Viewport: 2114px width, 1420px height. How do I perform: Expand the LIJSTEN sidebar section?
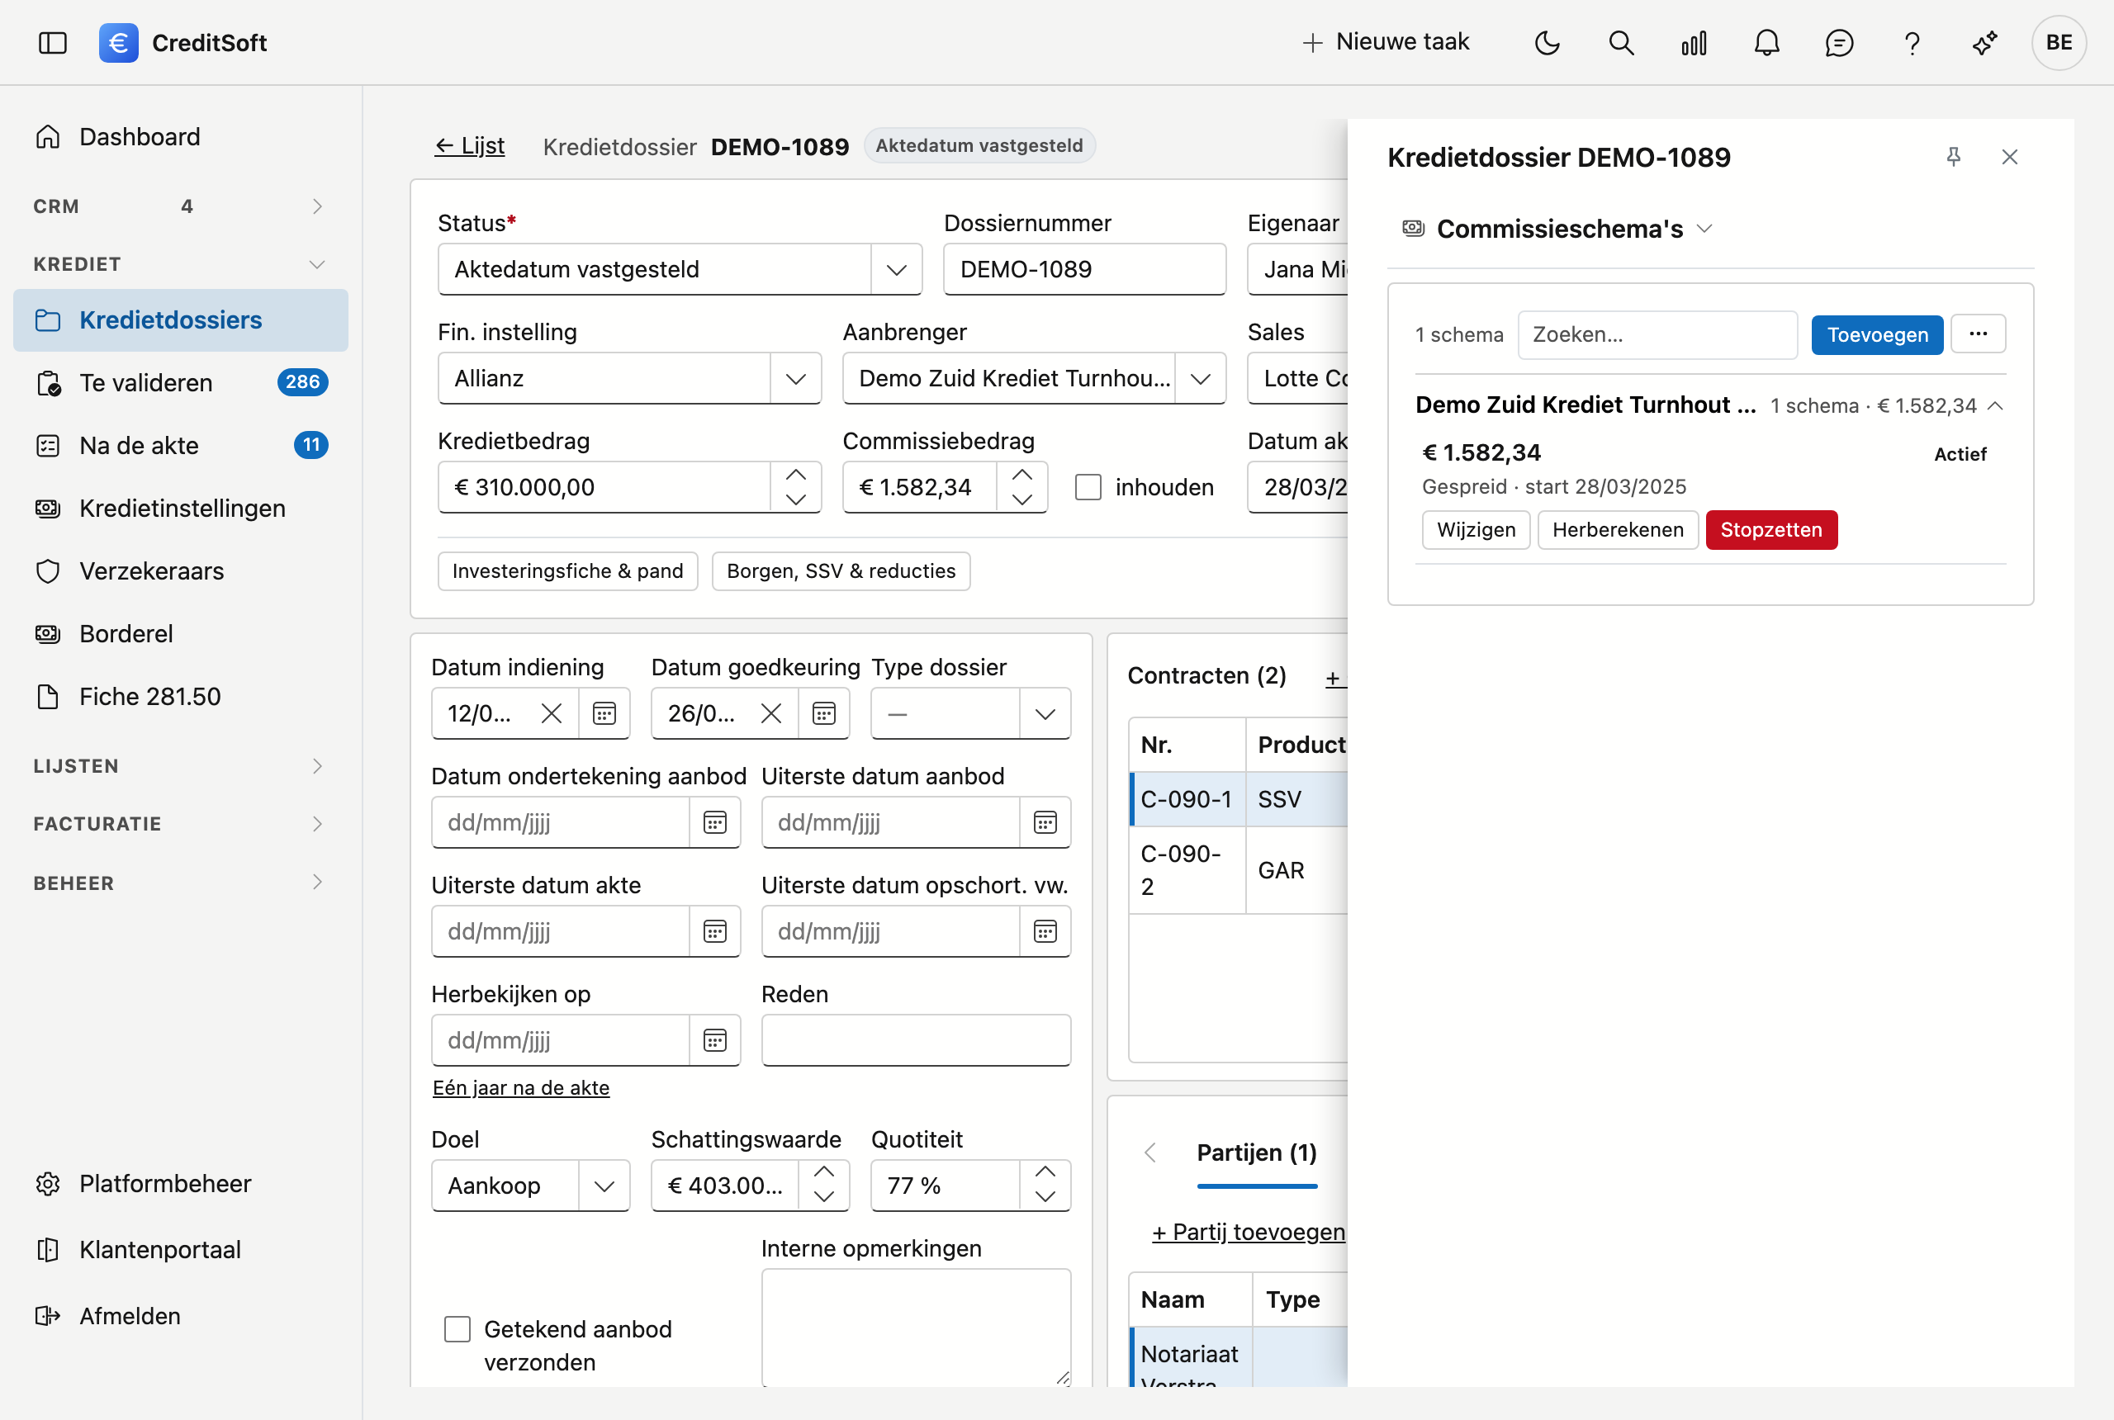coord(179,766)
